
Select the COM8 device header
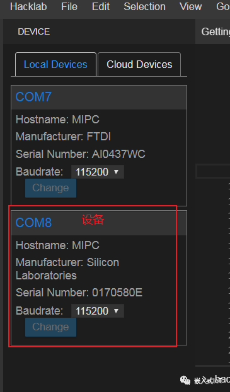(x=99, y=223)
